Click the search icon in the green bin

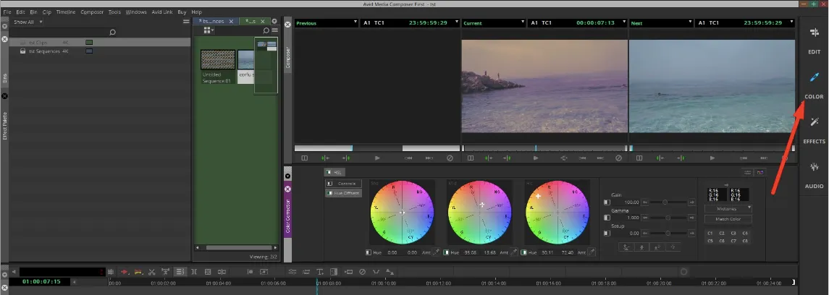(266, 30)
